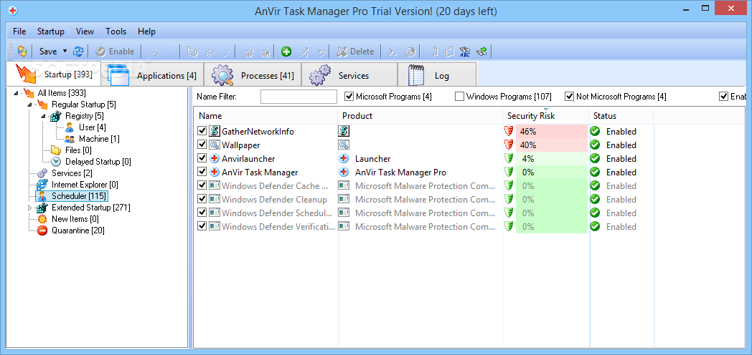
Task: Click the Windows Defender Cleanup row icon
Action: 214,200
